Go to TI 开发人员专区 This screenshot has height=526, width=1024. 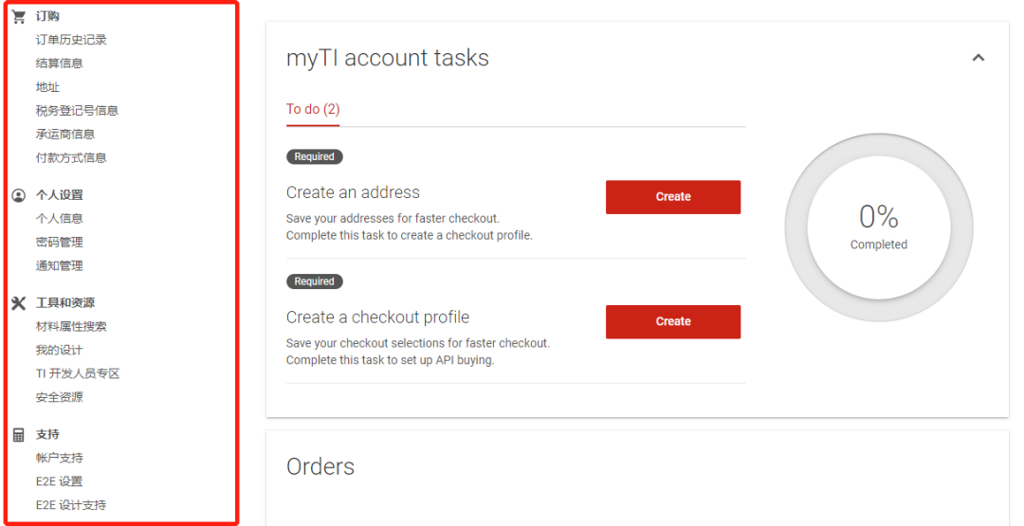coord(78,374)
